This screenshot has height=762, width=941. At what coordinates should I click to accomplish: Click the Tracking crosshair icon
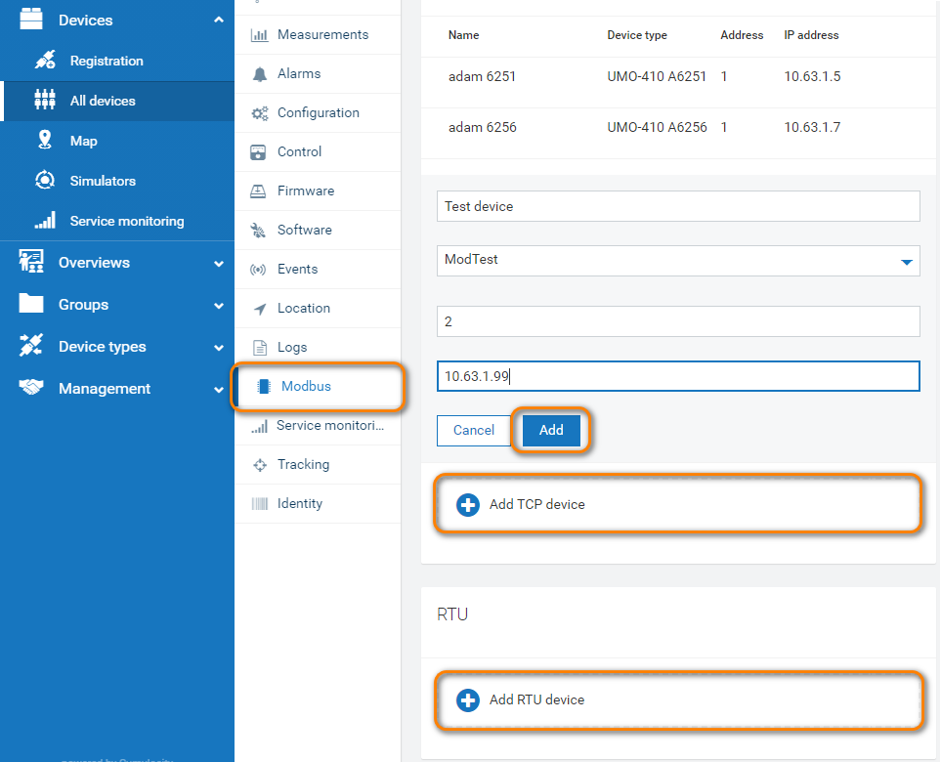260,465
